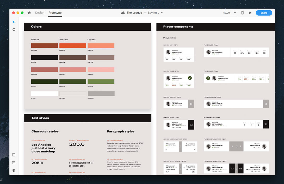
Task: Click the Darker column label
Action: click(x=35, y=40)
